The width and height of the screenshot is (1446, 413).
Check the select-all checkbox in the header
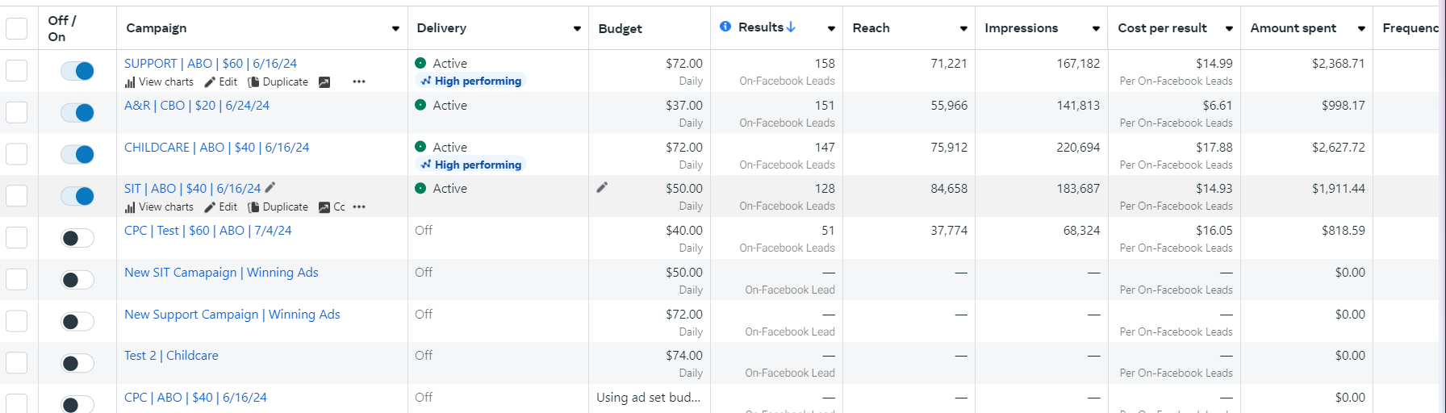click(17, 28)
